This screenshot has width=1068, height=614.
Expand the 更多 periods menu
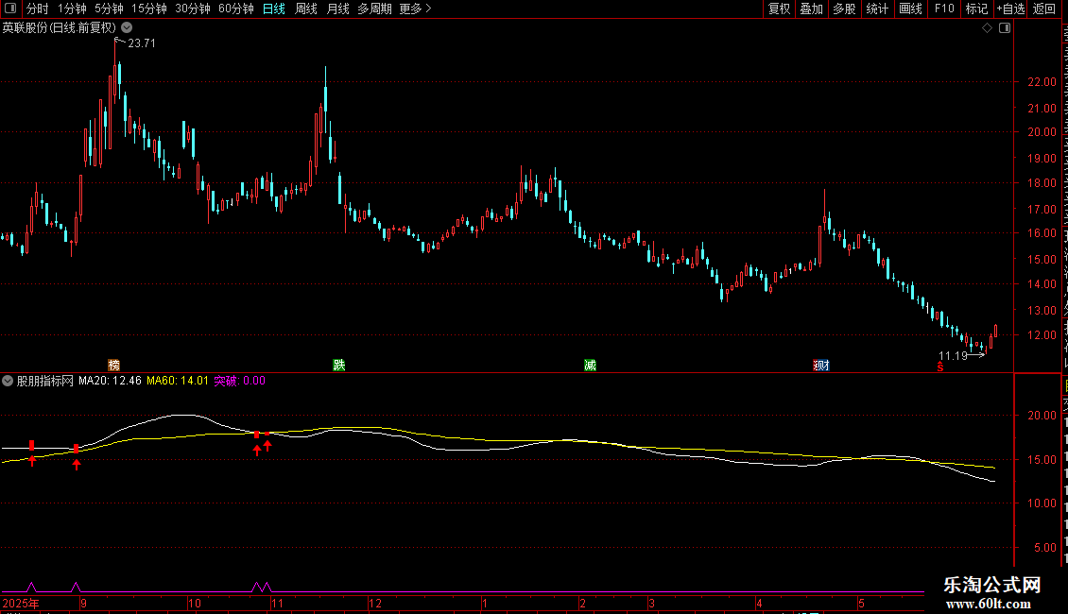(x=415, y=9)
